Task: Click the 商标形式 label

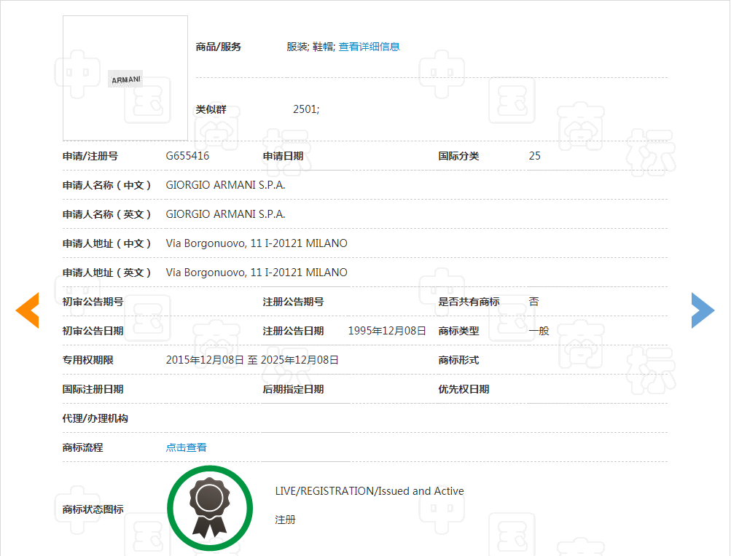Action: [x=458, y=360]
